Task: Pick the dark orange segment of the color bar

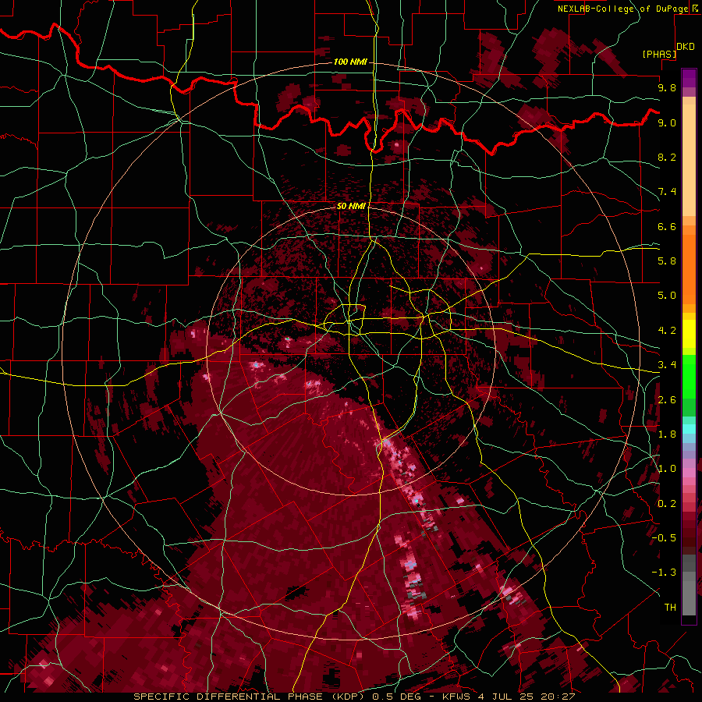Action: click(x=689, y=268)
